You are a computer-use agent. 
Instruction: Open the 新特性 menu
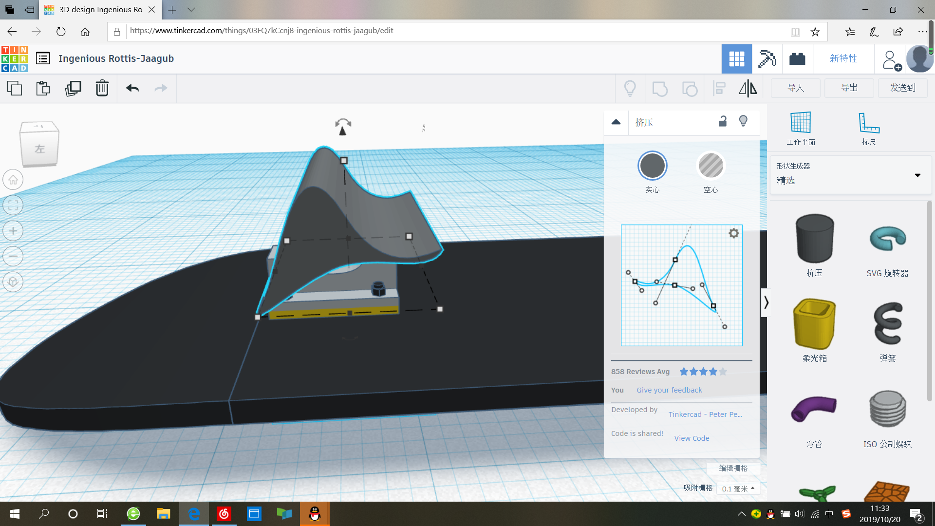coord(843,58)
